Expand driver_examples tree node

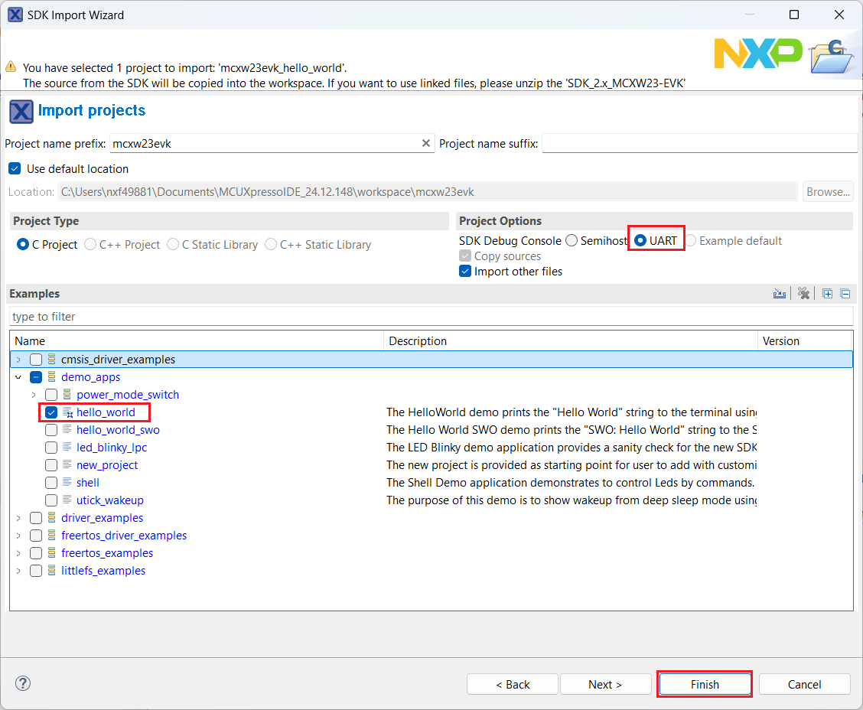tap(18, 518)
